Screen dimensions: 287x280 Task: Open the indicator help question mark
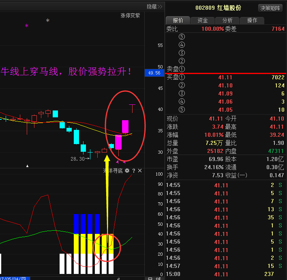pyautogui.click(x=134, y=171)
